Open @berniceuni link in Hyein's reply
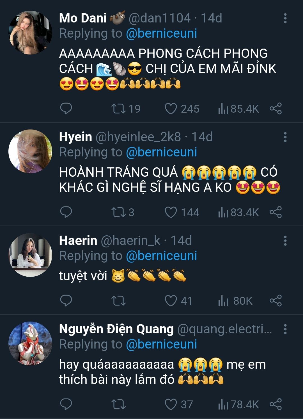 click(x=162, y=152)
